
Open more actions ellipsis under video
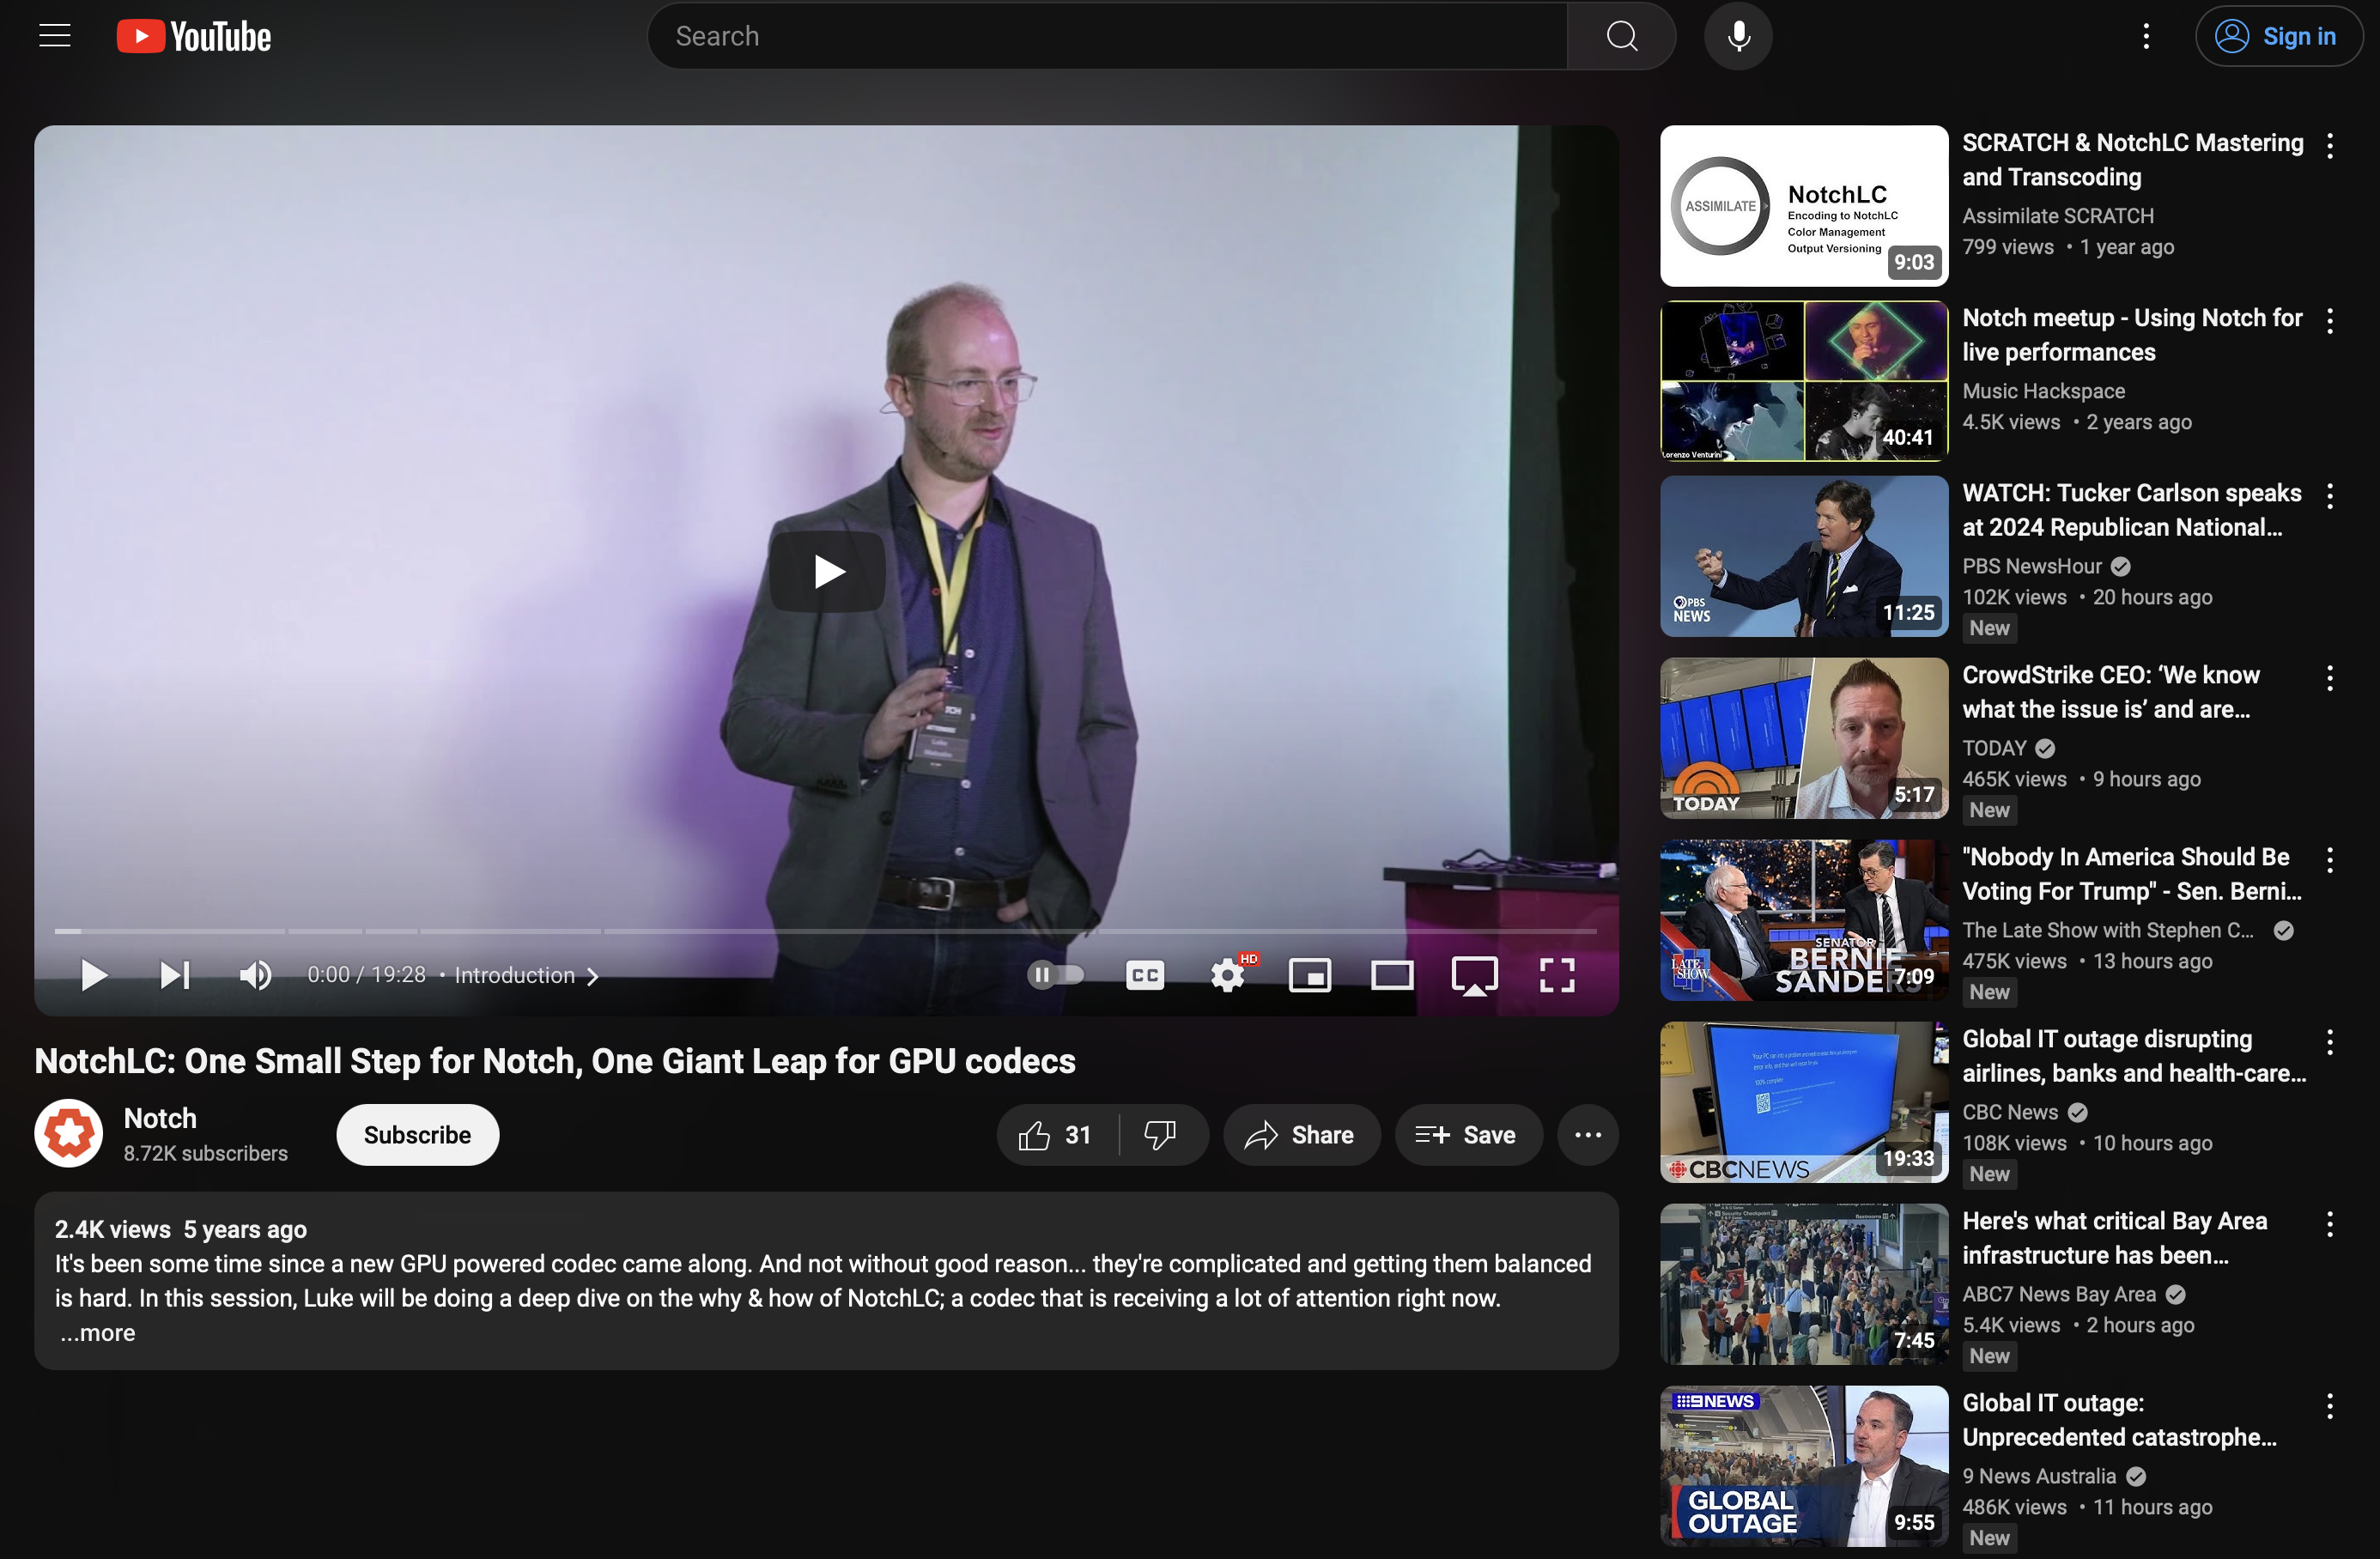click(x=1587, y=1134)
